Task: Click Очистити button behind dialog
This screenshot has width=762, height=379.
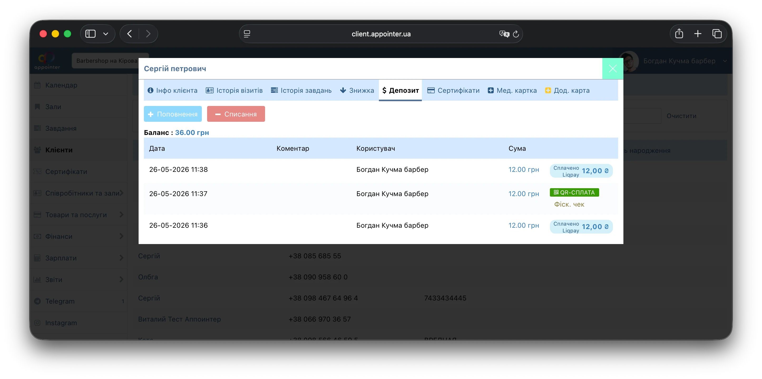Action: click(681, 116)
